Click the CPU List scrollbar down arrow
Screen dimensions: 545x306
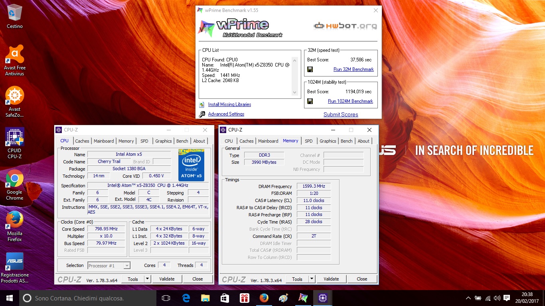[295, 92]
